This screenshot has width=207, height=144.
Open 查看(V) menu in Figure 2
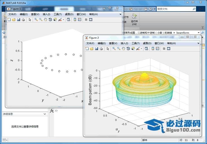113,43
